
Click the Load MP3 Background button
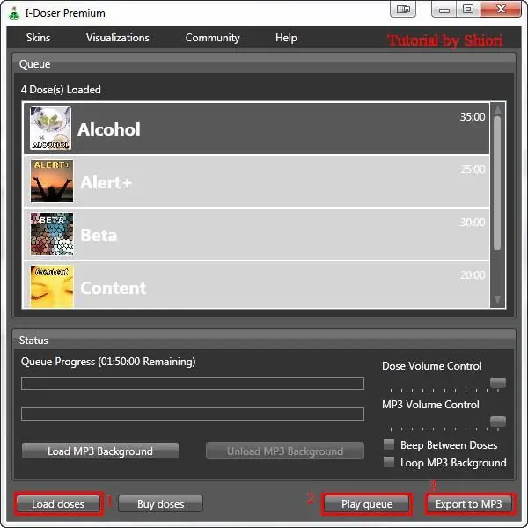[100, 451]
